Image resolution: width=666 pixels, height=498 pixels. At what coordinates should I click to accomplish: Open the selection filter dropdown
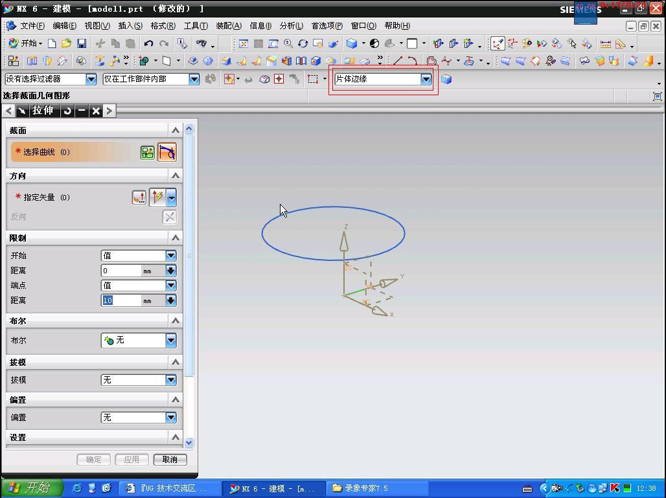(91, 79)
